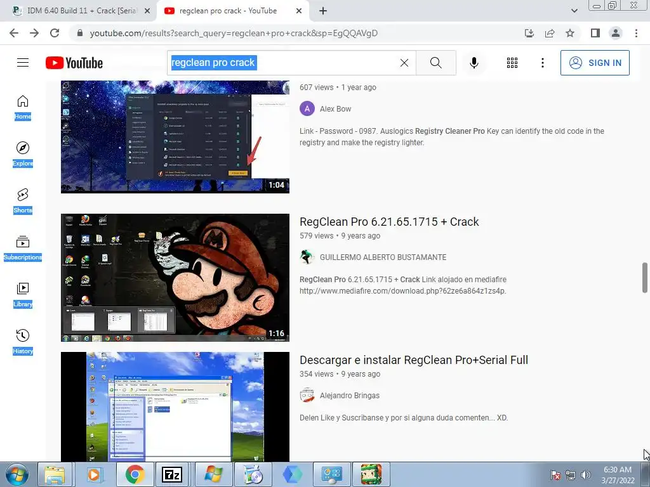The image size is (650, 487).
Task: Play the 1:04 Auslogics video thumbnail
Action: tap(175, 137)
